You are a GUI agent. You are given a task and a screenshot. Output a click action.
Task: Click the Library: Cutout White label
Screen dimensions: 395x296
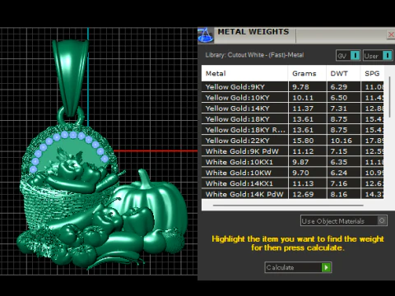pos(254,55)
